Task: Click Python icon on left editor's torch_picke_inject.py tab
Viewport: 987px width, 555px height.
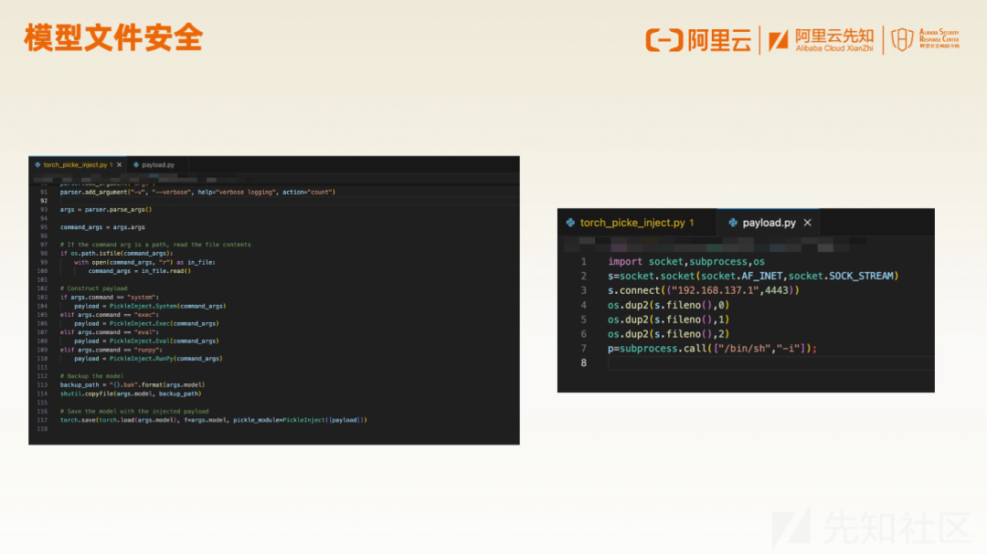Action: pos(37,164)
